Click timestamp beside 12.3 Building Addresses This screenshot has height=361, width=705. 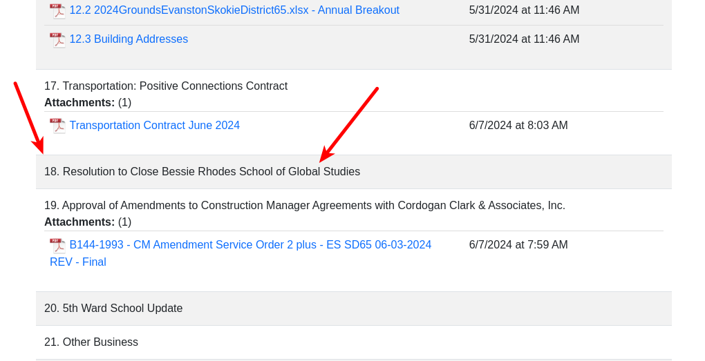point(524,39)
